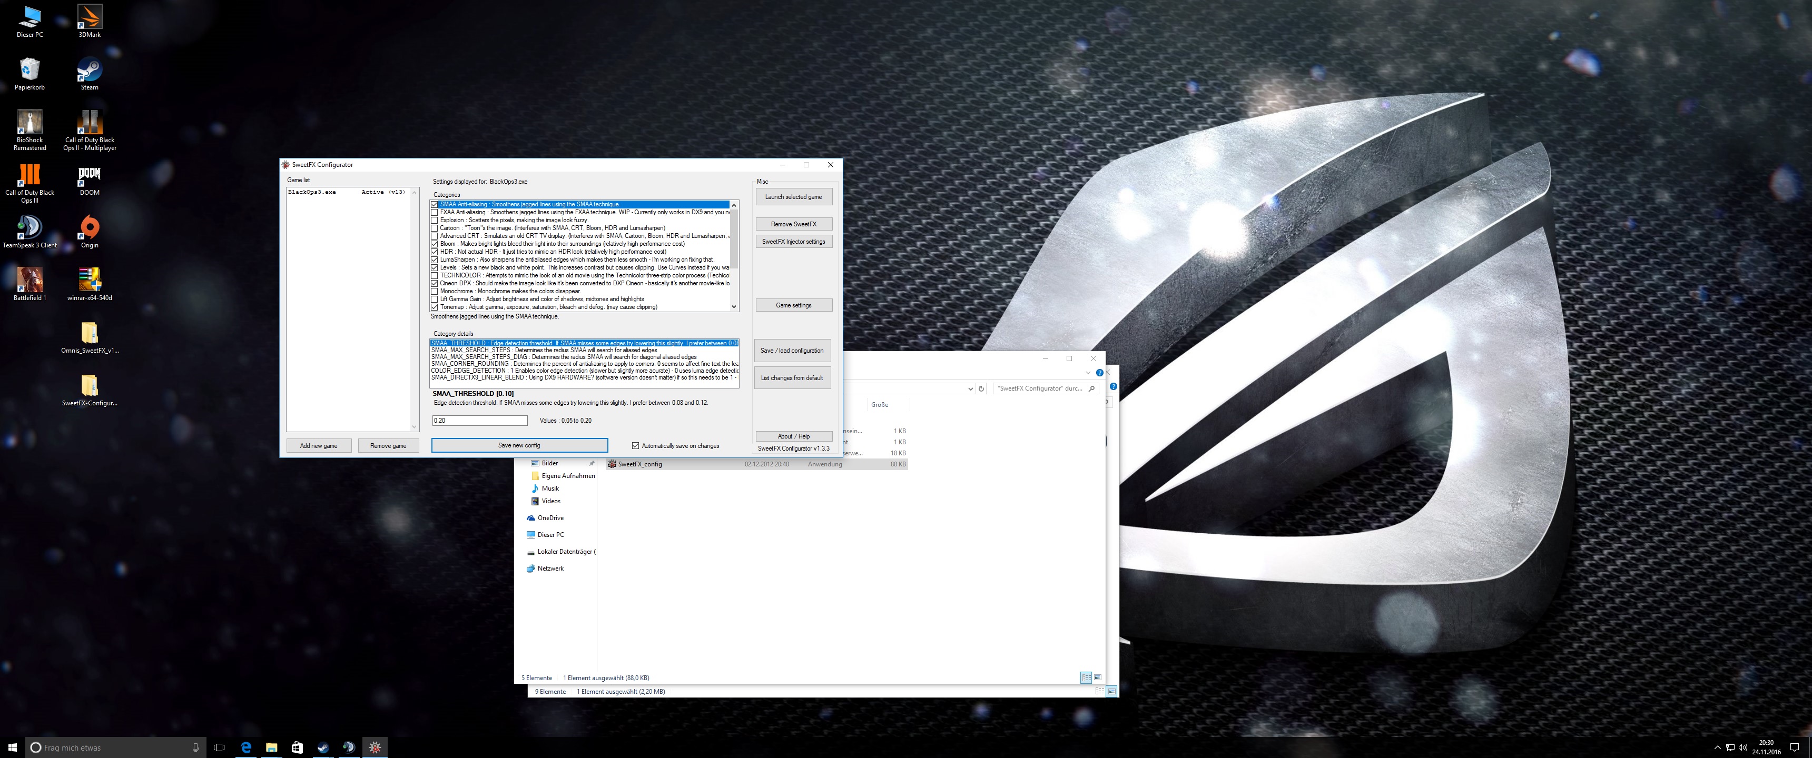Enable the FXAA Anti-aliasing checkbox
This screenshot has height=758, width=1812.
point(435,212)
